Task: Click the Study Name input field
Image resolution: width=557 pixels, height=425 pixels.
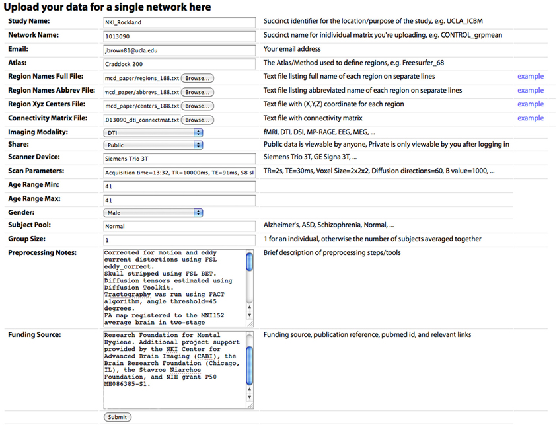Action: [180, 22]
